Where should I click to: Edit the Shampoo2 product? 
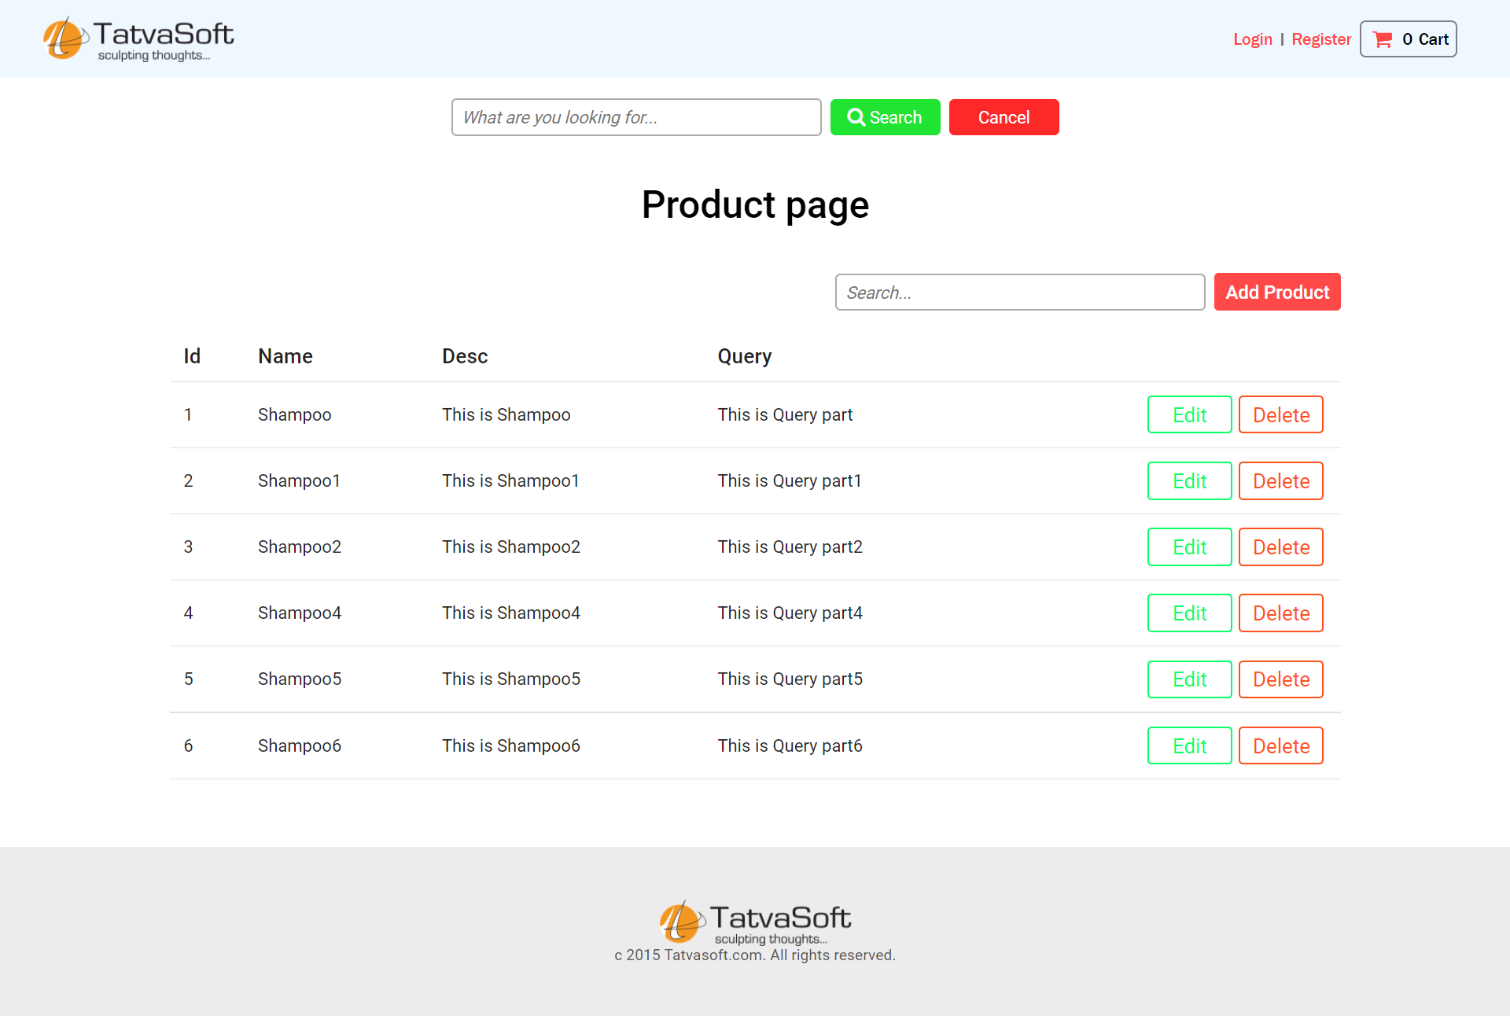point(1189,547)
